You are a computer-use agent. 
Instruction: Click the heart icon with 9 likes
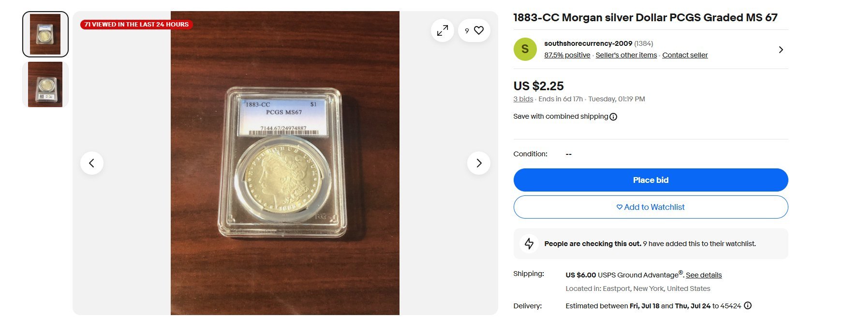click(x=474, y=30)
